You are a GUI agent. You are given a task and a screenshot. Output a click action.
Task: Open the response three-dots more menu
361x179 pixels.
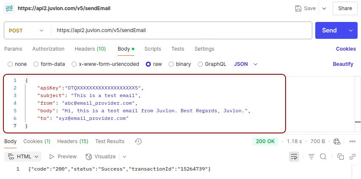353,141
